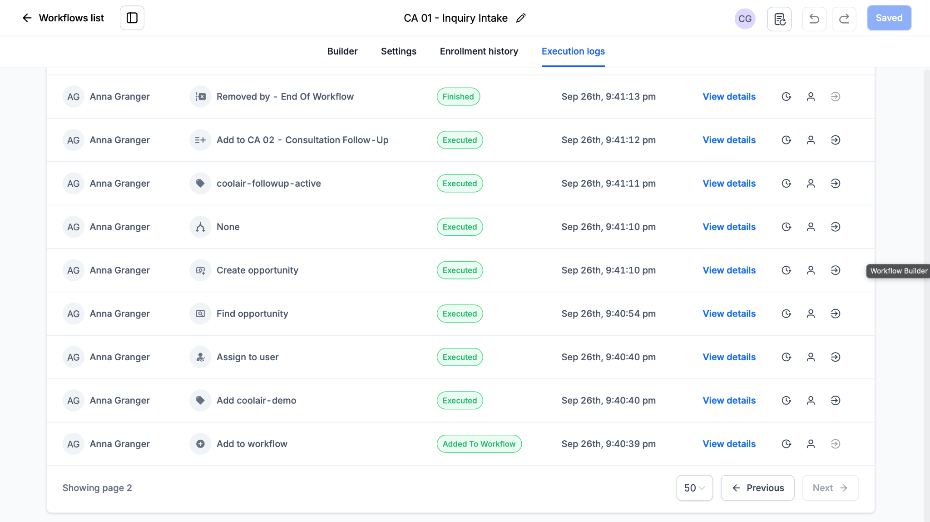Open the Settings tab
The height and width of the screenshot is (522, 930).
click(x=399, y=51)
